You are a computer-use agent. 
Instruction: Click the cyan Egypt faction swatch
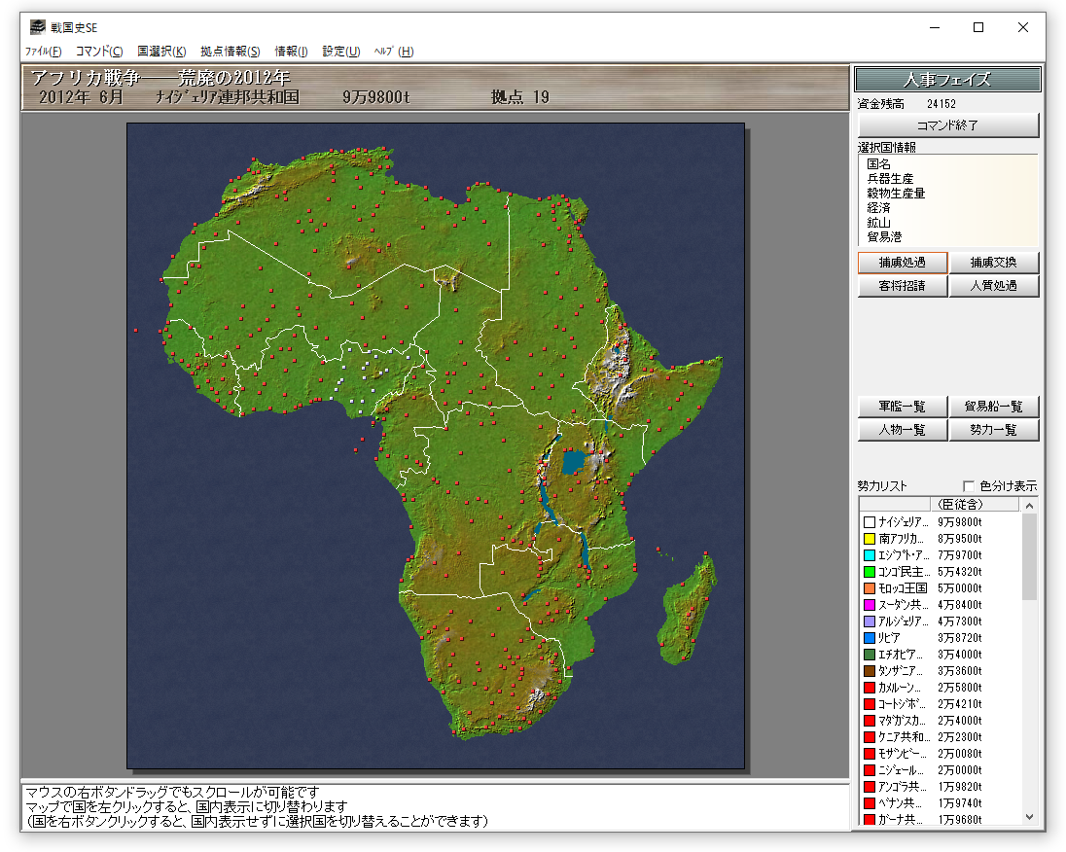(870, 555)
